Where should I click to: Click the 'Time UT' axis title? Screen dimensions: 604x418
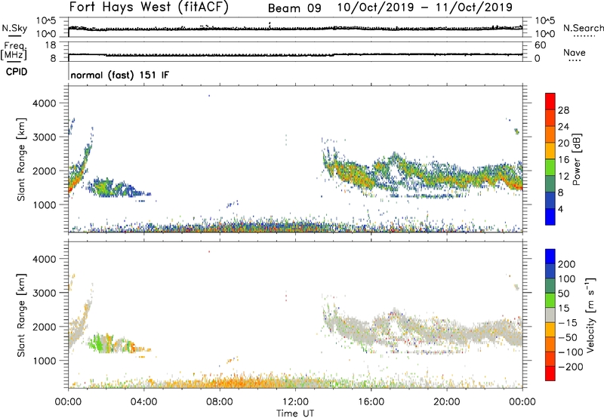pyautogui.click(x=295, y=413)
